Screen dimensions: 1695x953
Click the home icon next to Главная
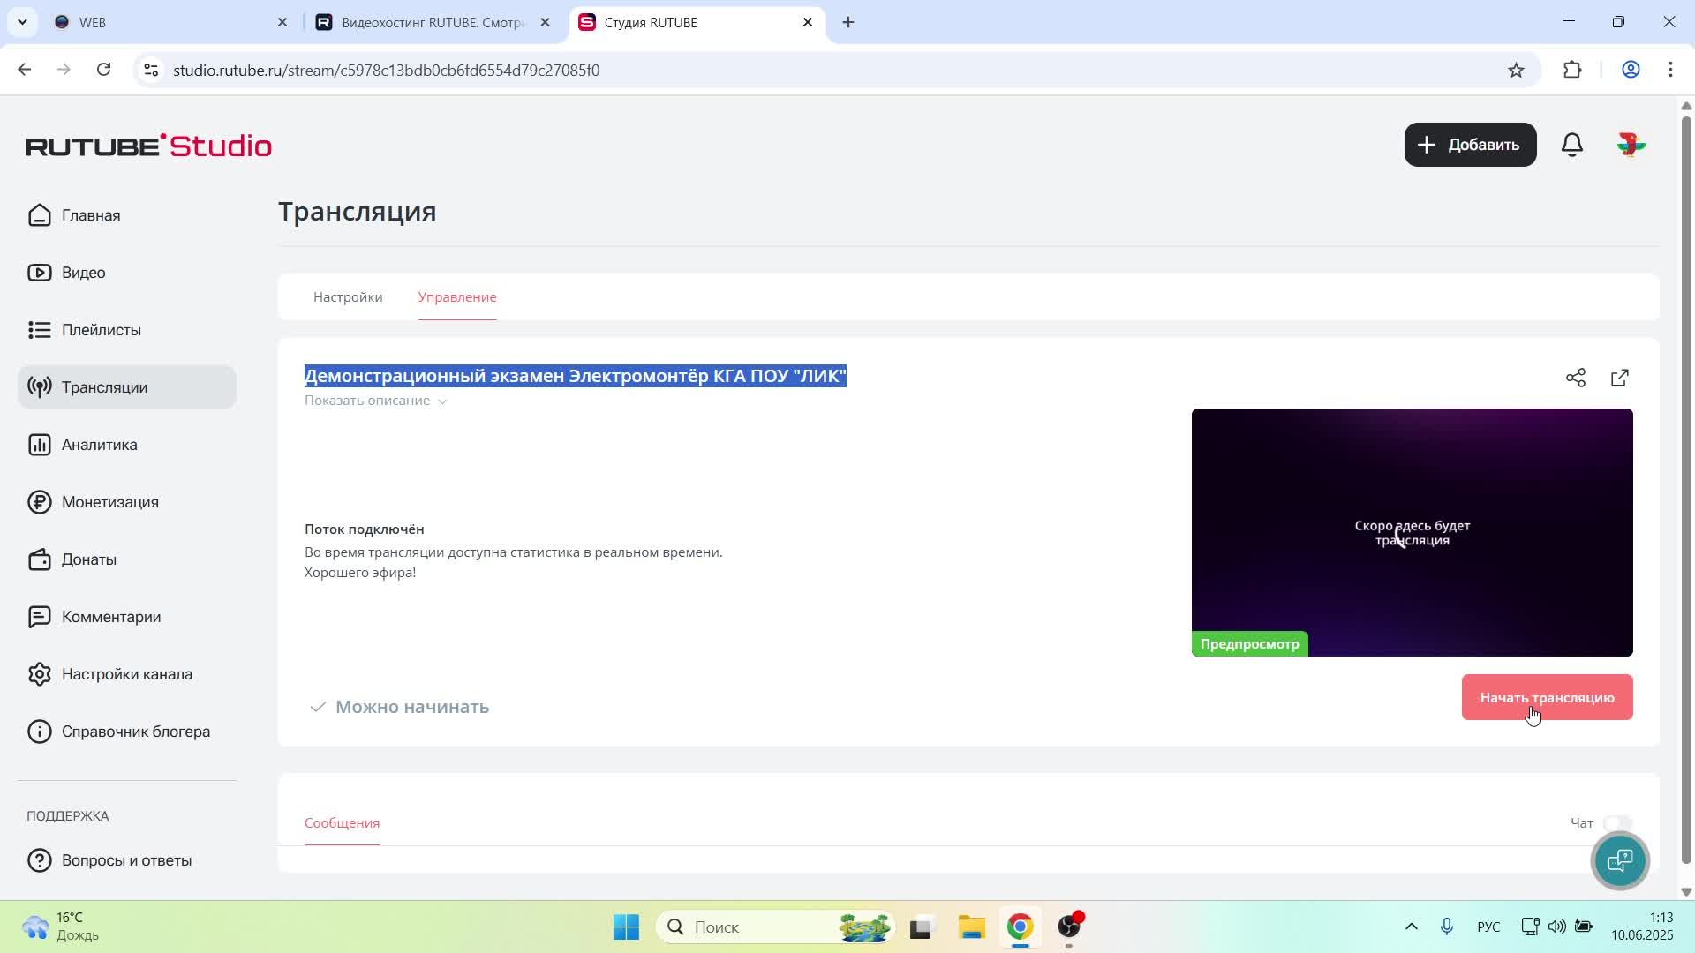pyautogui.click(x=40, y=215)
